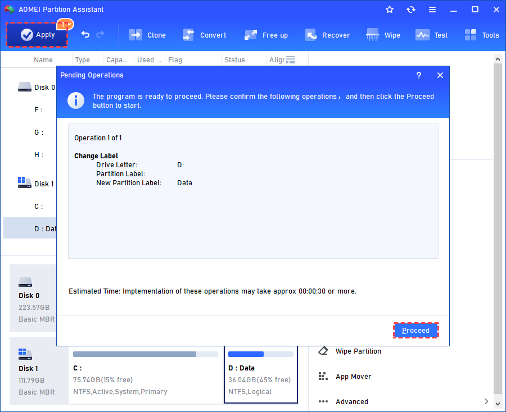The image size is (506, 412).
Task: Click the info icon in dialog banner
Action: (x=76, y=100)
